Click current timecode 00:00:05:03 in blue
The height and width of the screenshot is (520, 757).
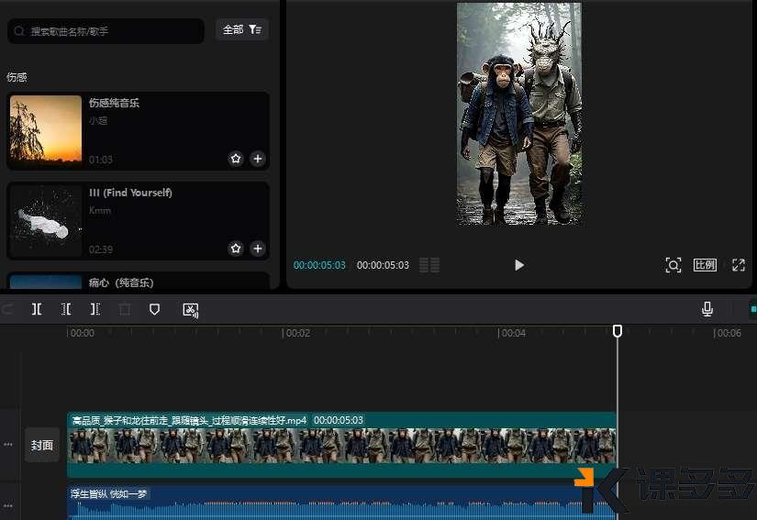click(x=319, y=265)
